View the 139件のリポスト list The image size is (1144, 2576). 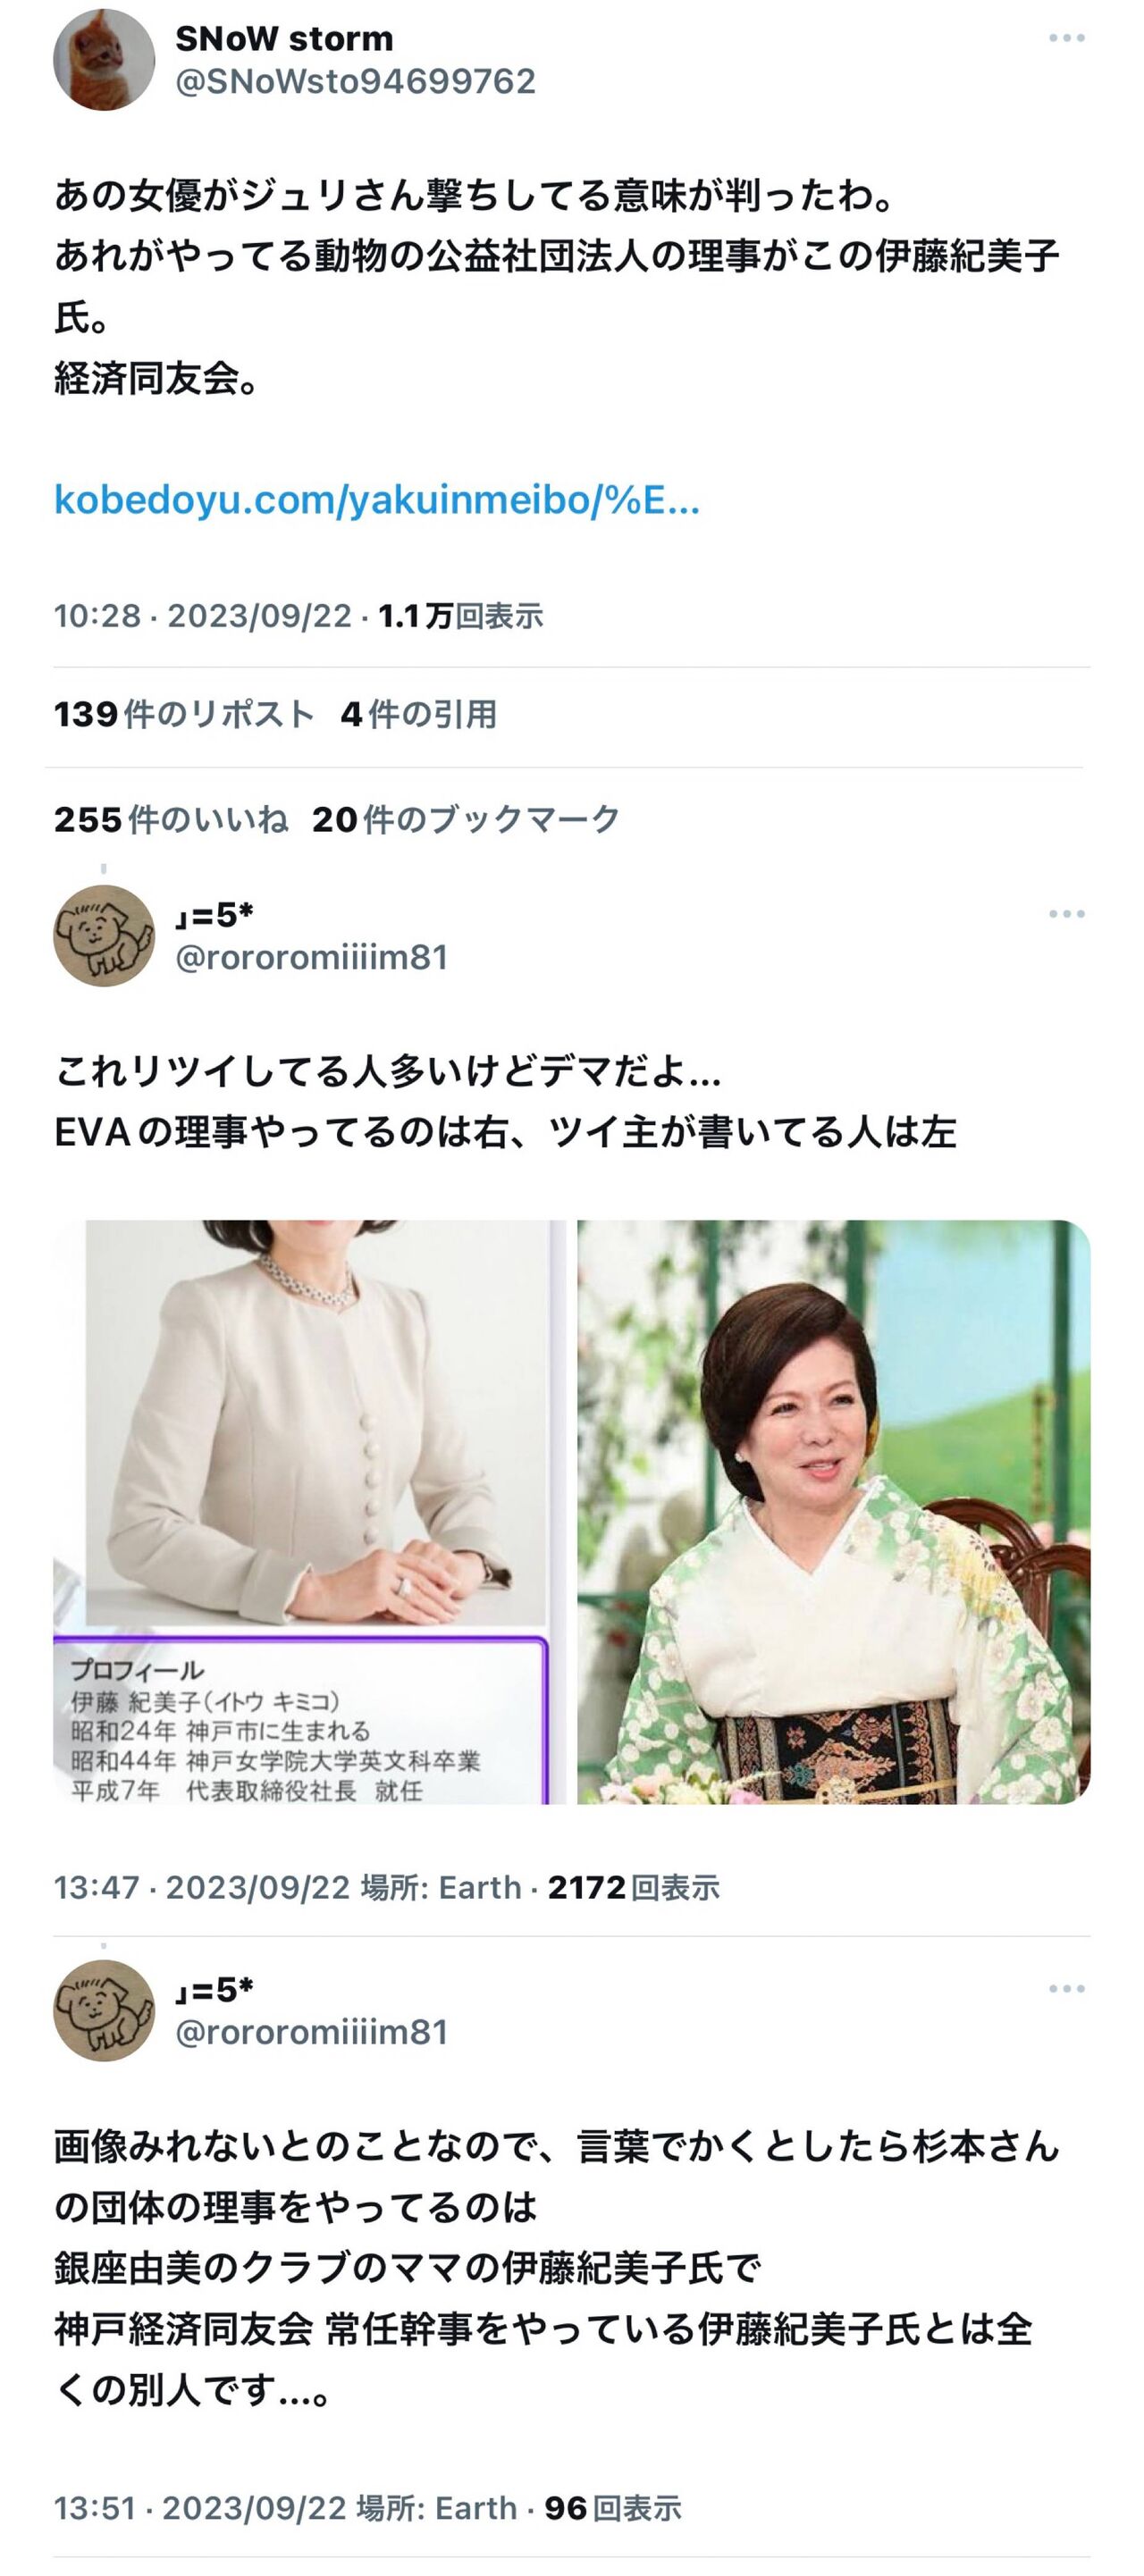click(x=185, y=714)
